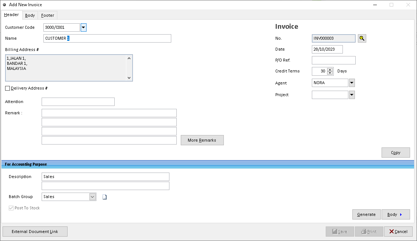The height and width of the screenshot is (241, 417).
Task: Toggle the Post To Stock checkbox
Action: click(x=11, y=208)
